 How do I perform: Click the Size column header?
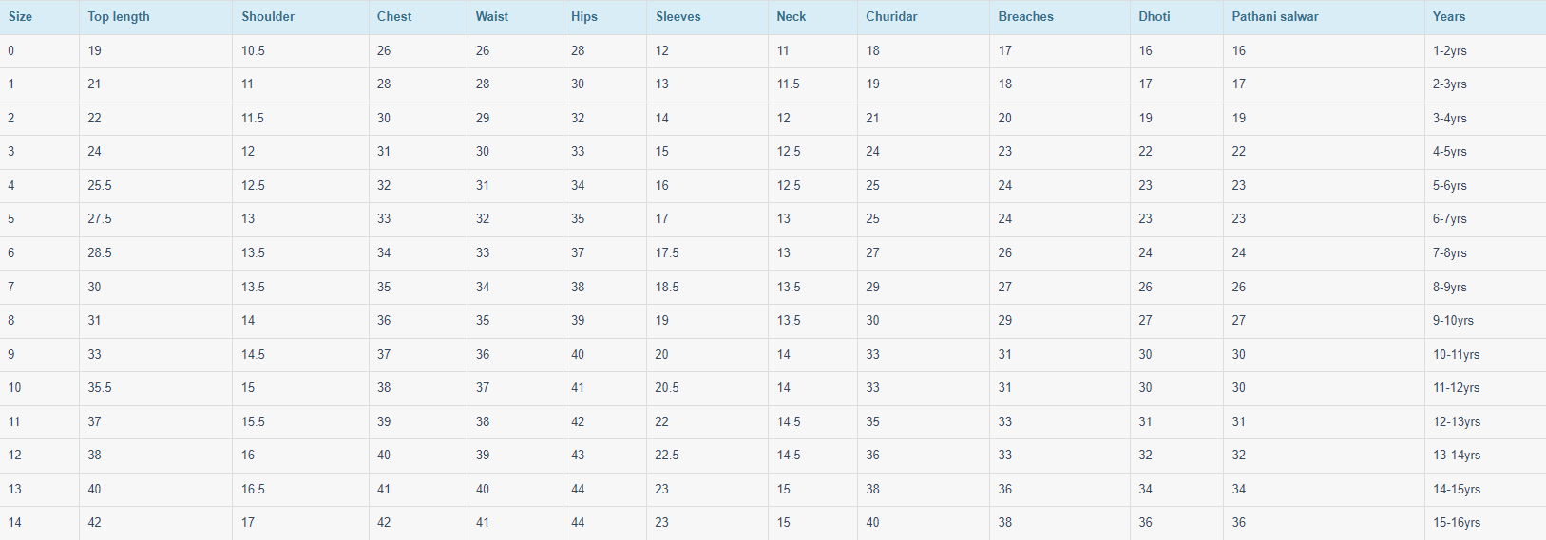(20, 17)
